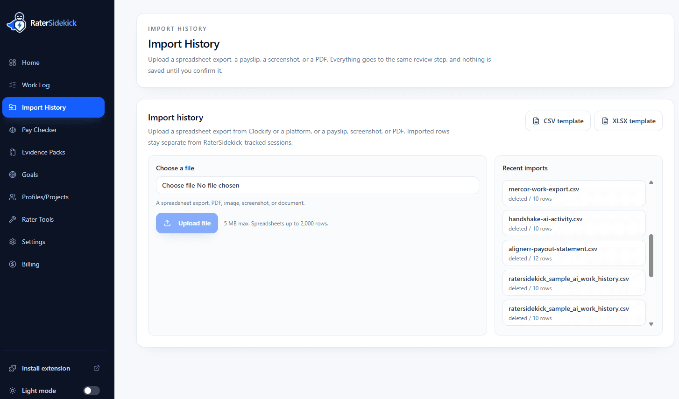This screenshot has height=399, width=679.
Task: Select the mercor-work-export.csv import
Action: pos(574,193)
